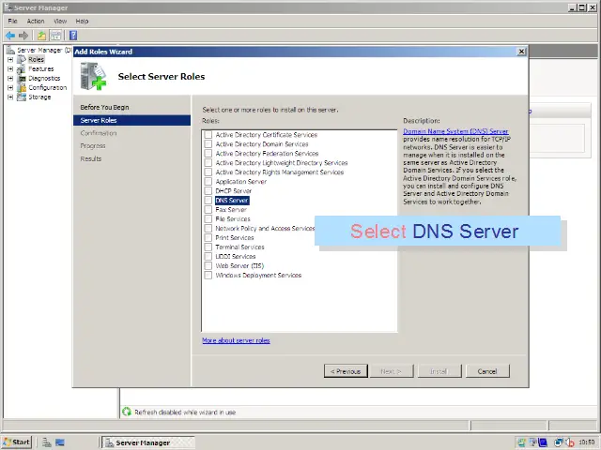Open the View menu
Screen dimensions: 601x450
[60, 21]
